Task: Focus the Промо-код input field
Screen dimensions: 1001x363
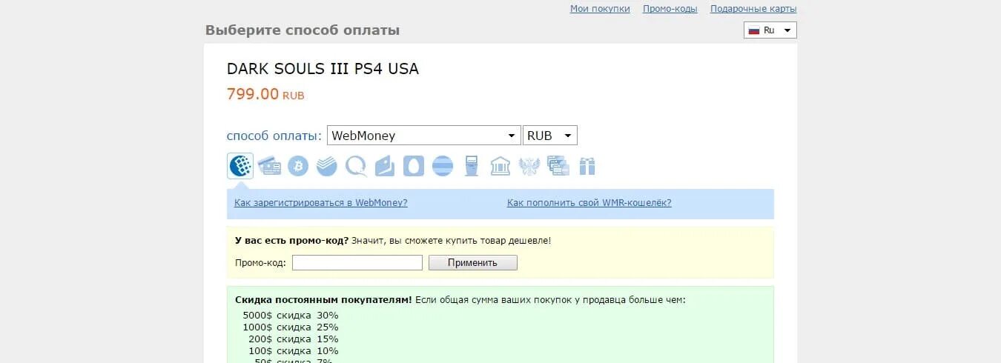Action: point(357,263)
